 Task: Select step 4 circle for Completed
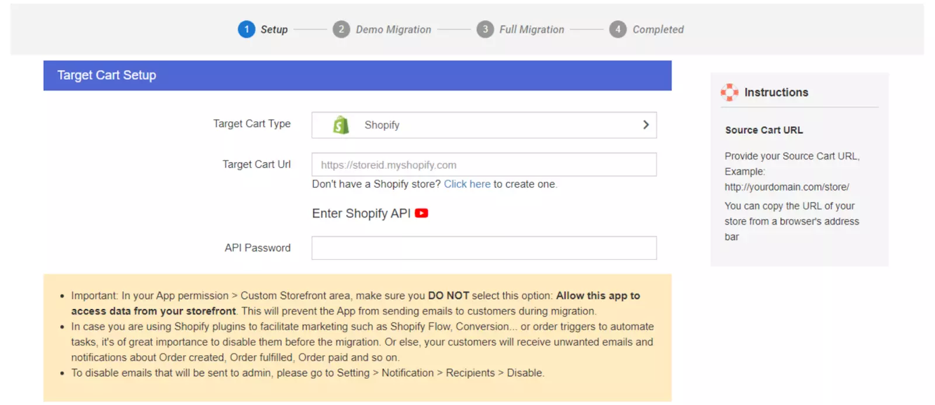click(618, 29)
